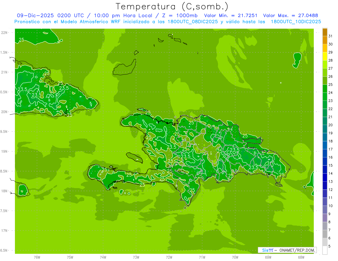Click the 21N latitude axis label
The height and width of the screenshot is (261, 338).
point(4,72)
